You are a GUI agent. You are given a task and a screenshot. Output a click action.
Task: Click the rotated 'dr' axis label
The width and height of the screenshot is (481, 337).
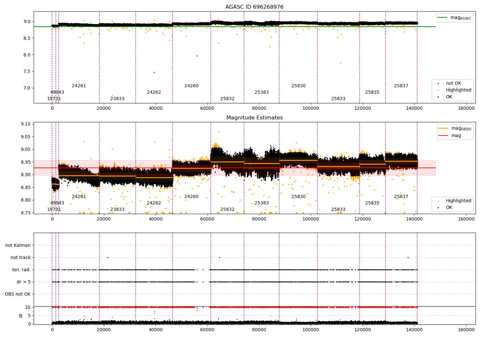pos(21,315)
